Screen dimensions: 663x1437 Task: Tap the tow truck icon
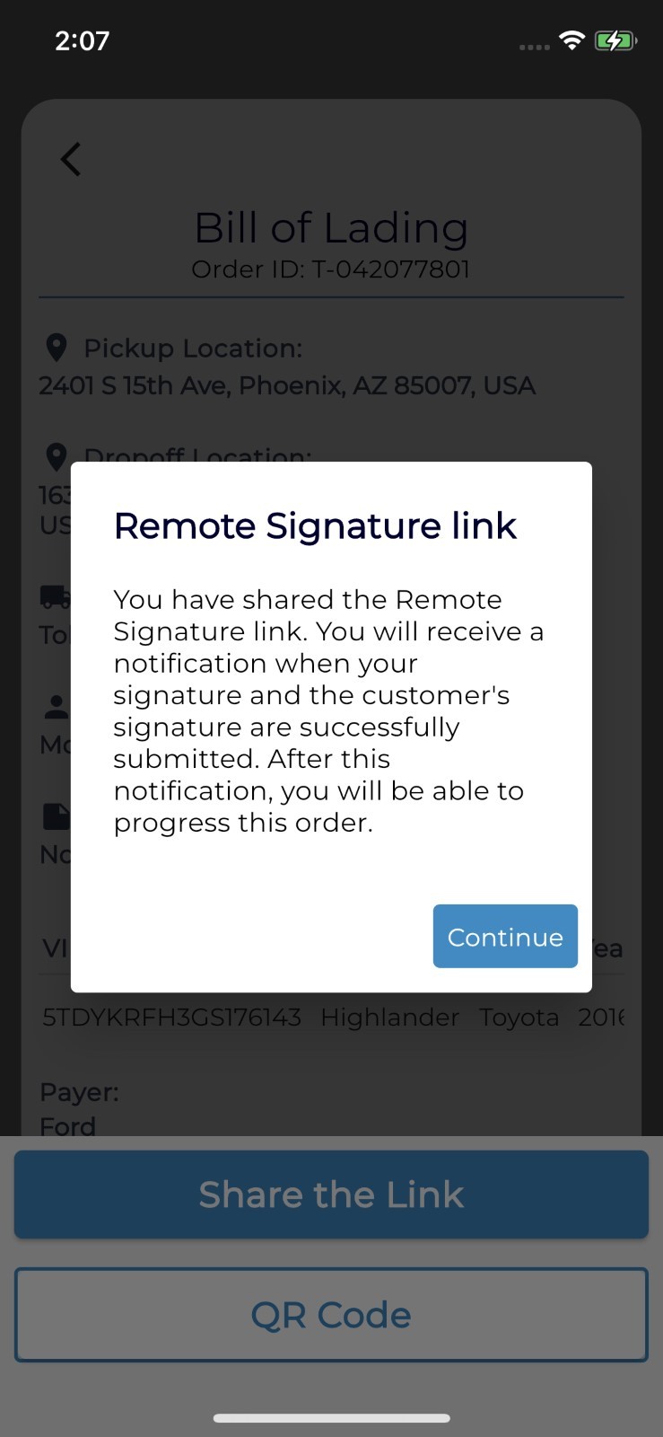56,596
